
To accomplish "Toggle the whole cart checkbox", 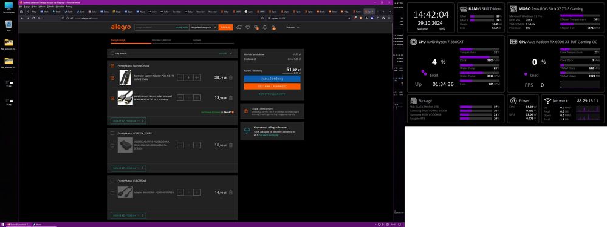I will coord(112,53).
